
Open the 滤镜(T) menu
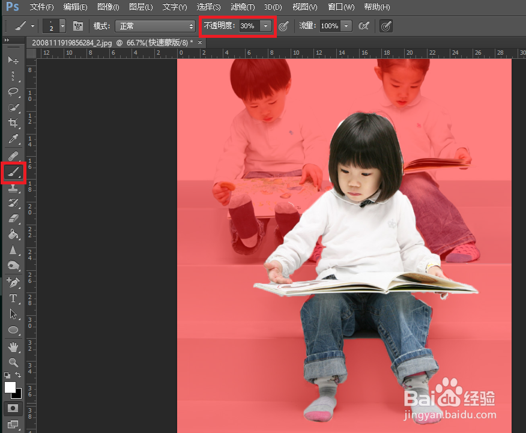(243, 7)
